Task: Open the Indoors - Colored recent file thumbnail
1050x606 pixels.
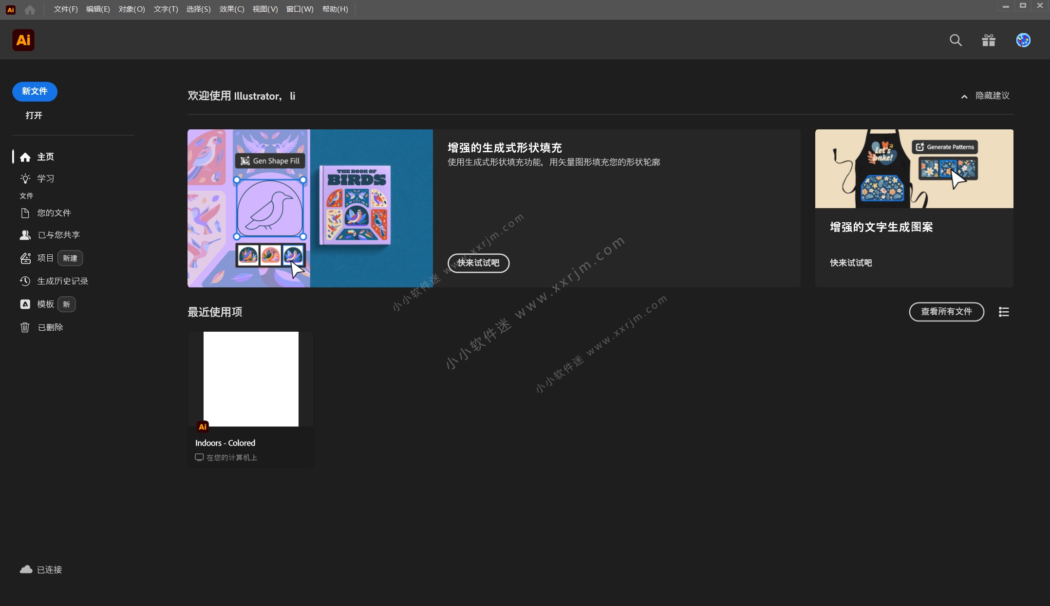Action: 250,379
